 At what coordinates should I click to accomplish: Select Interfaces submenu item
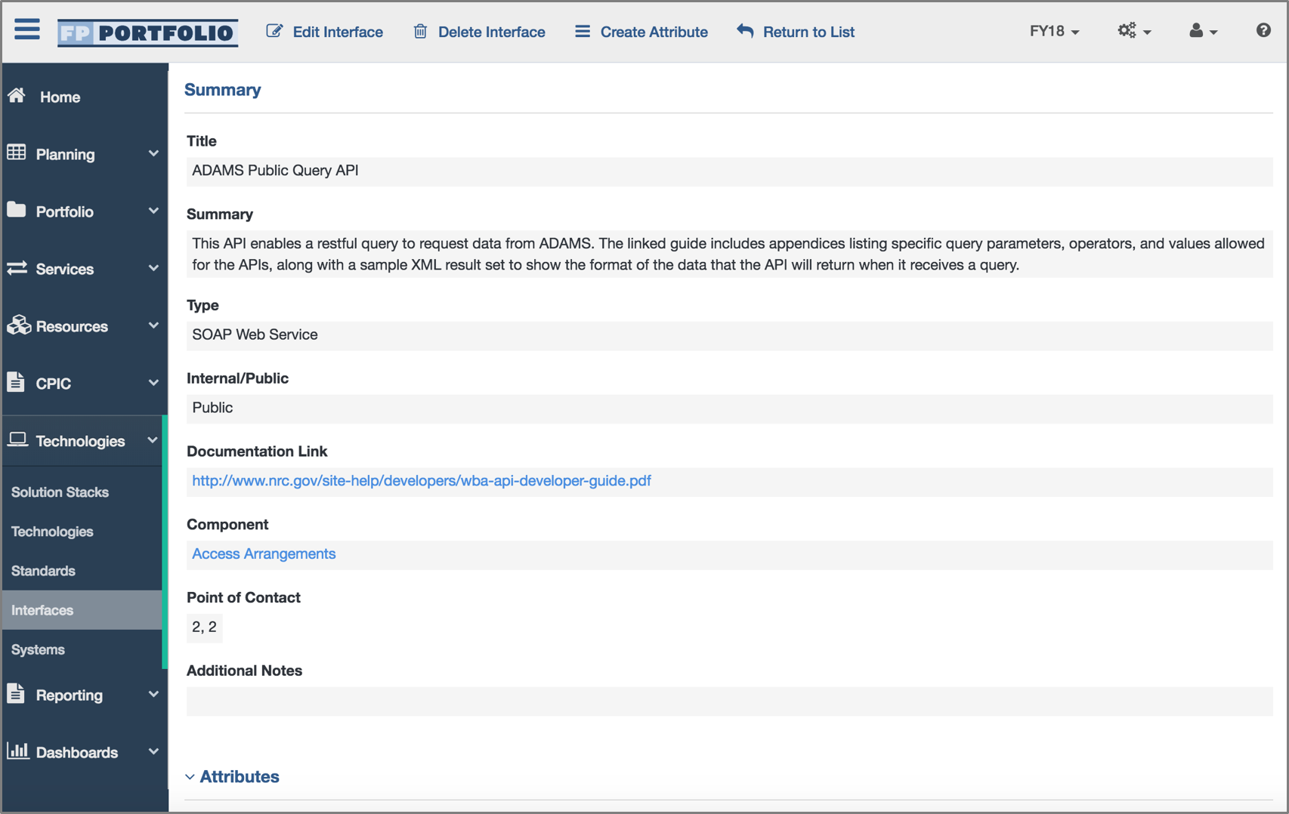tap(82, 610)
